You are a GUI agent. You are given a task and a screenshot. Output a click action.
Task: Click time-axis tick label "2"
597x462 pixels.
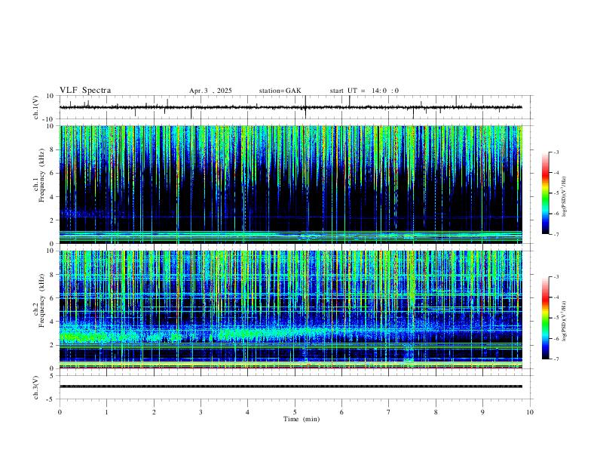point(154,412)
